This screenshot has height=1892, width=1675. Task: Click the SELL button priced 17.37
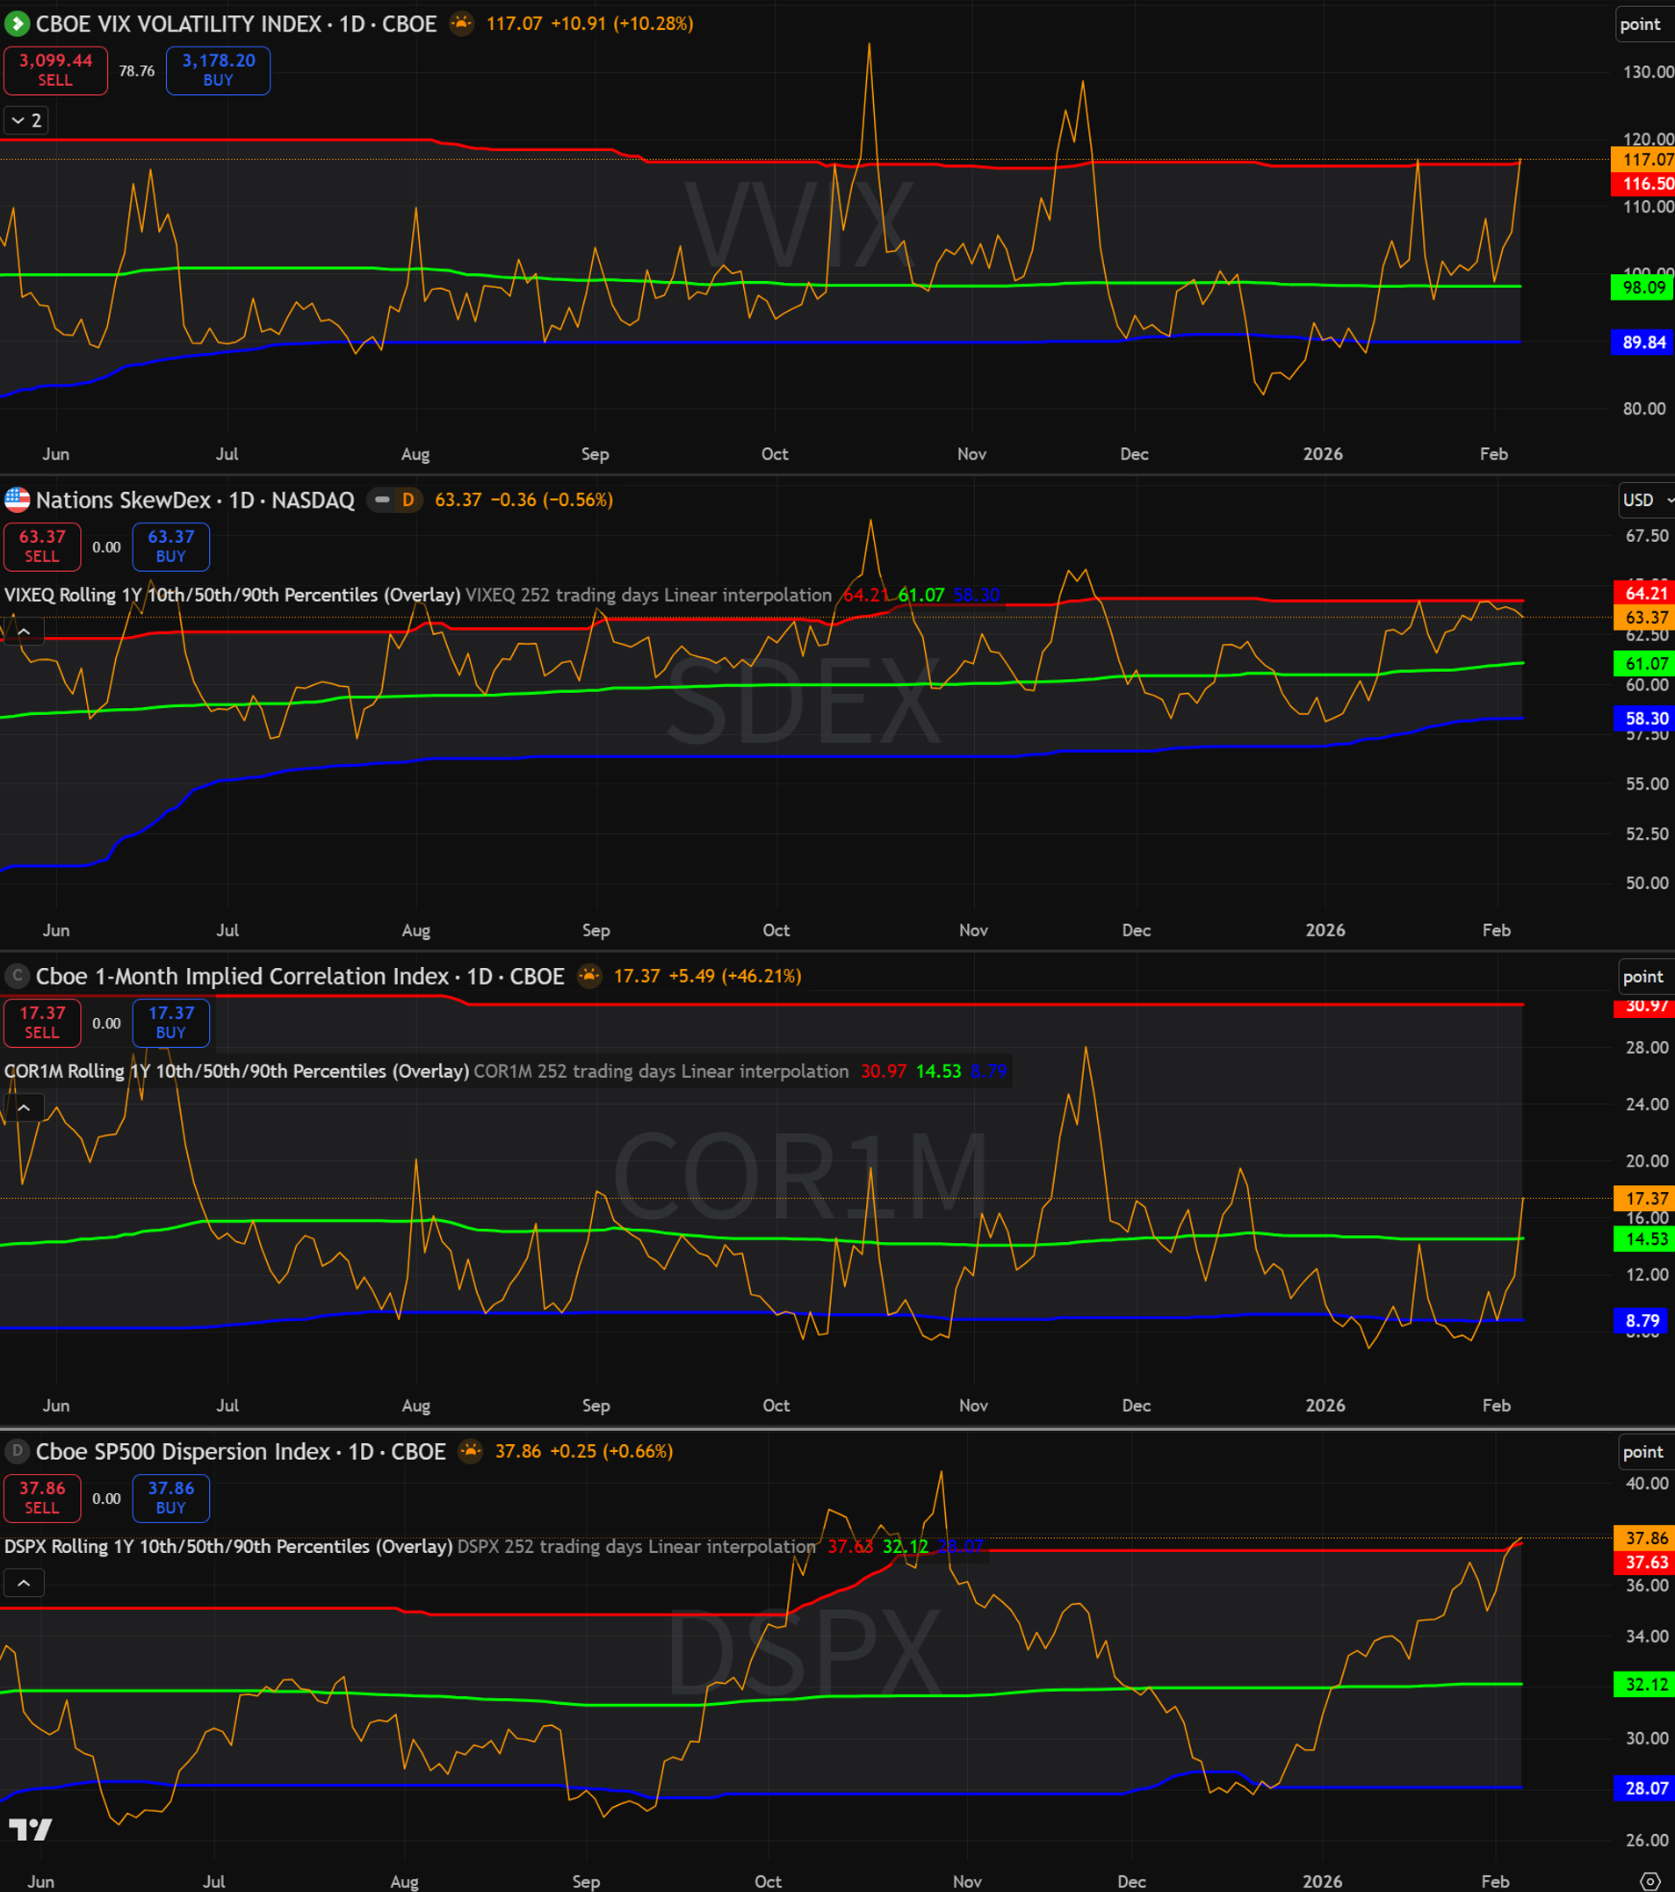pyautogui.click(x=41, y=1022)
